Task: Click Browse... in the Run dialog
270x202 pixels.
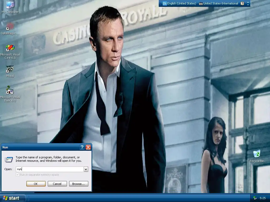Action: (x=79, y=184)
